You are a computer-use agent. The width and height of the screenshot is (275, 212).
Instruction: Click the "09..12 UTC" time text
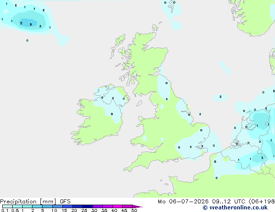[229, 202]
